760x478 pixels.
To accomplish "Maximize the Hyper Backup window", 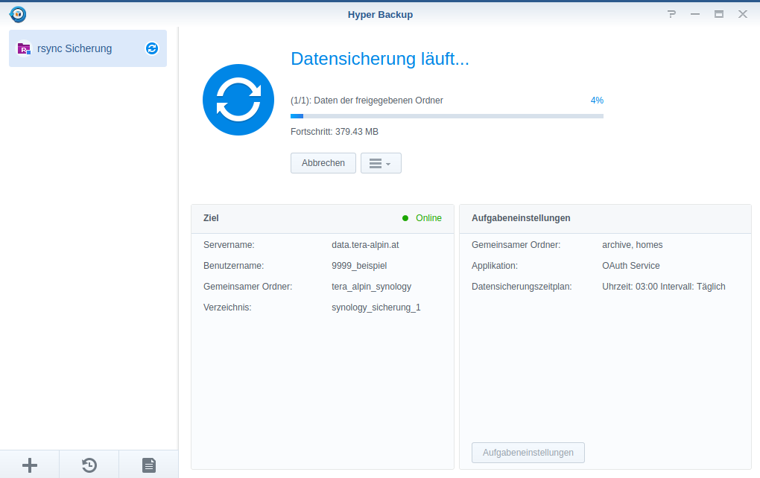I will point(719,14).
